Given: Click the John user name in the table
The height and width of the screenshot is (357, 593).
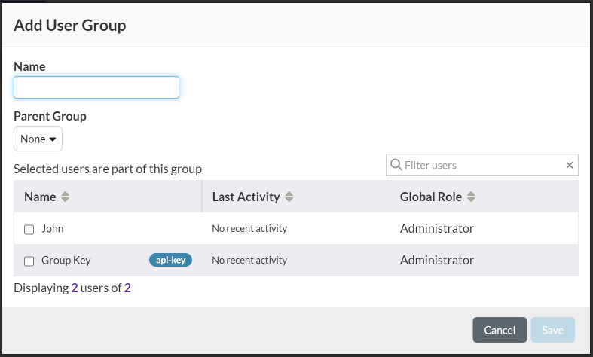Looking at the screenshot, I should [x=53, y=228].
